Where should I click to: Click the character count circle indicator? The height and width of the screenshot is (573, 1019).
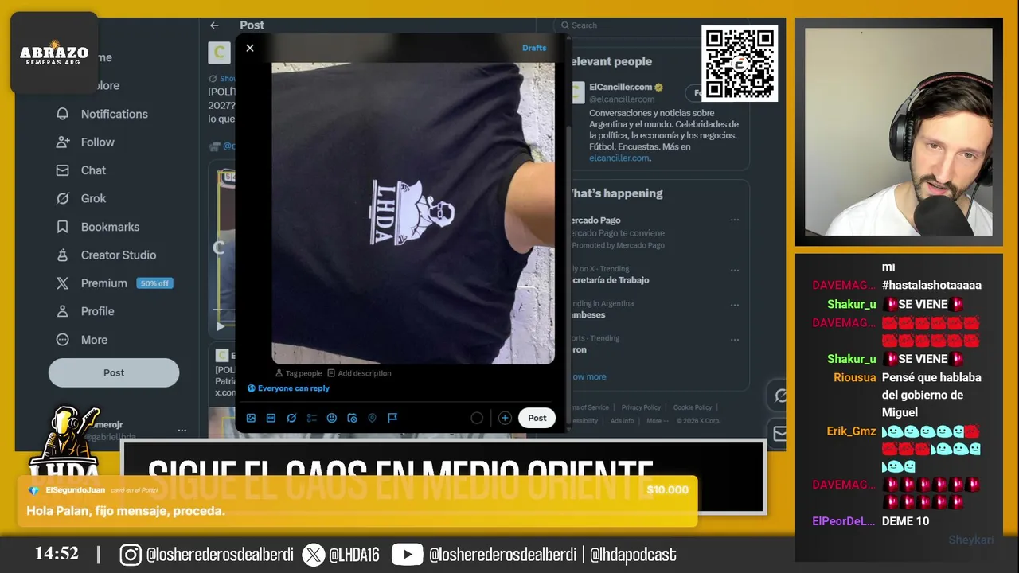[477, 418]
